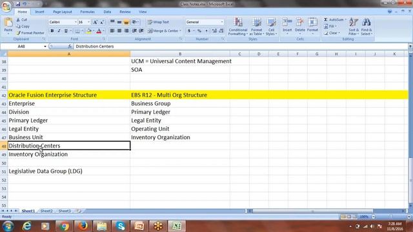
Task: Apply the Fill Color highlight
Action: (89, 31)
